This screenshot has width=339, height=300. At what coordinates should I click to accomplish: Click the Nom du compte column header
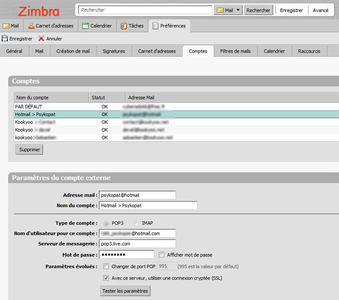(51, 98)
